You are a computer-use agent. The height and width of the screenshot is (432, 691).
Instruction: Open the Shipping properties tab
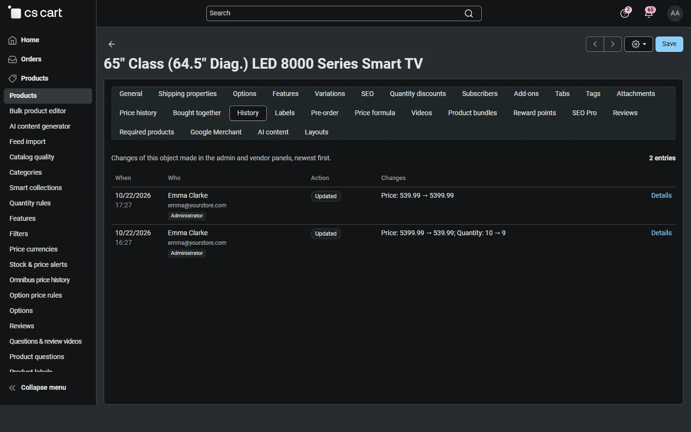pyautogui.click(x=188, y=94)
